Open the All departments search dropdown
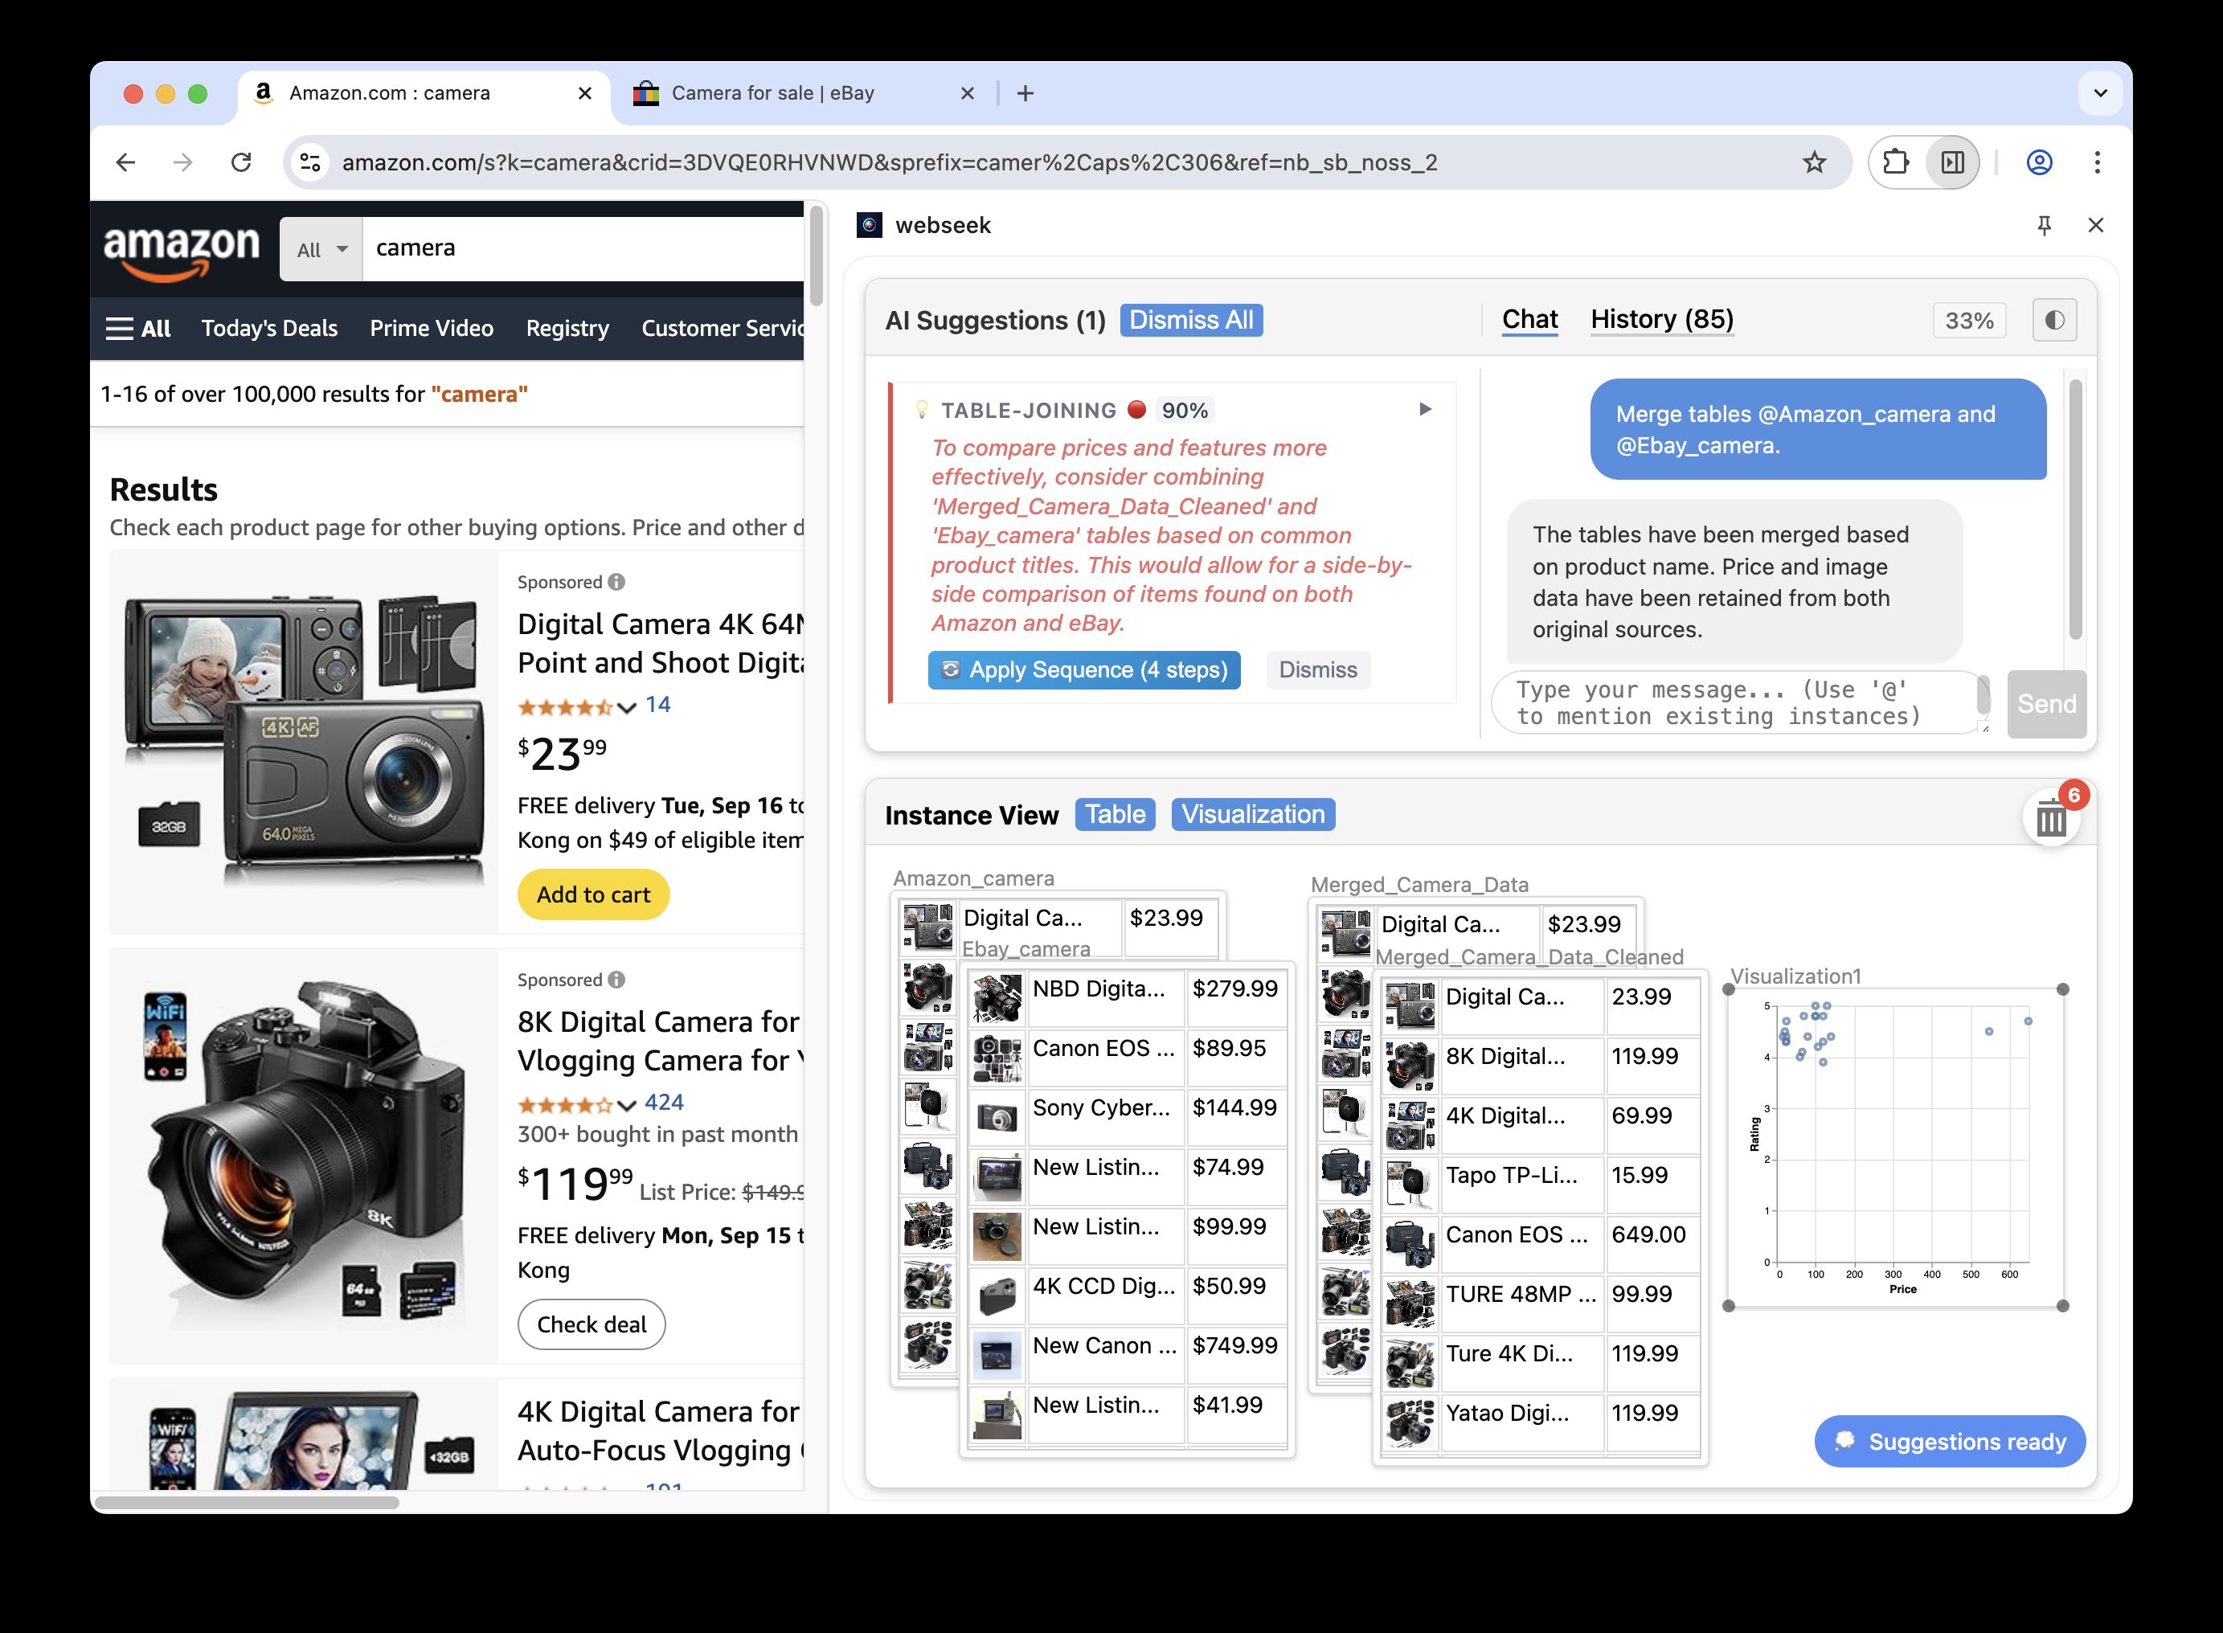Viewport: 2223px width, 1633px height. [x=321, y=249]
